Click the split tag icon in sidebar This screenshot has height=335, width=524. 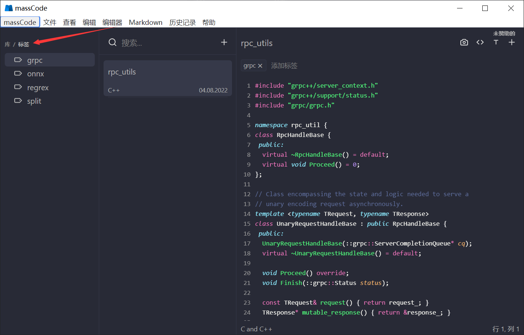pos(18,100)
